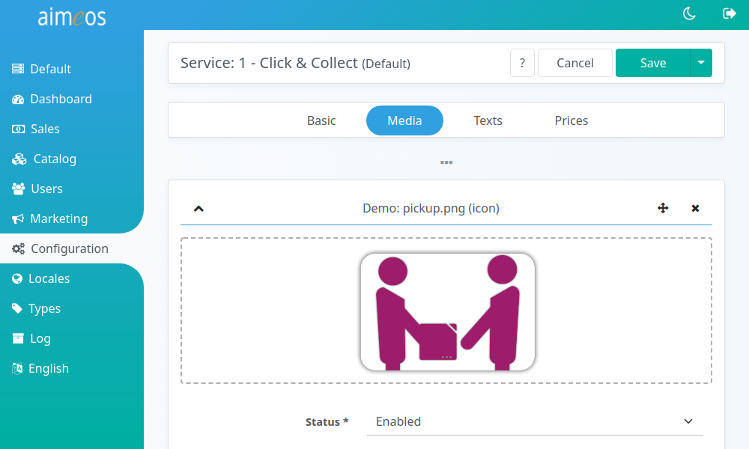
Task: Open the Locales menu item
Action: pyautogui.click(x=72, y=278)
